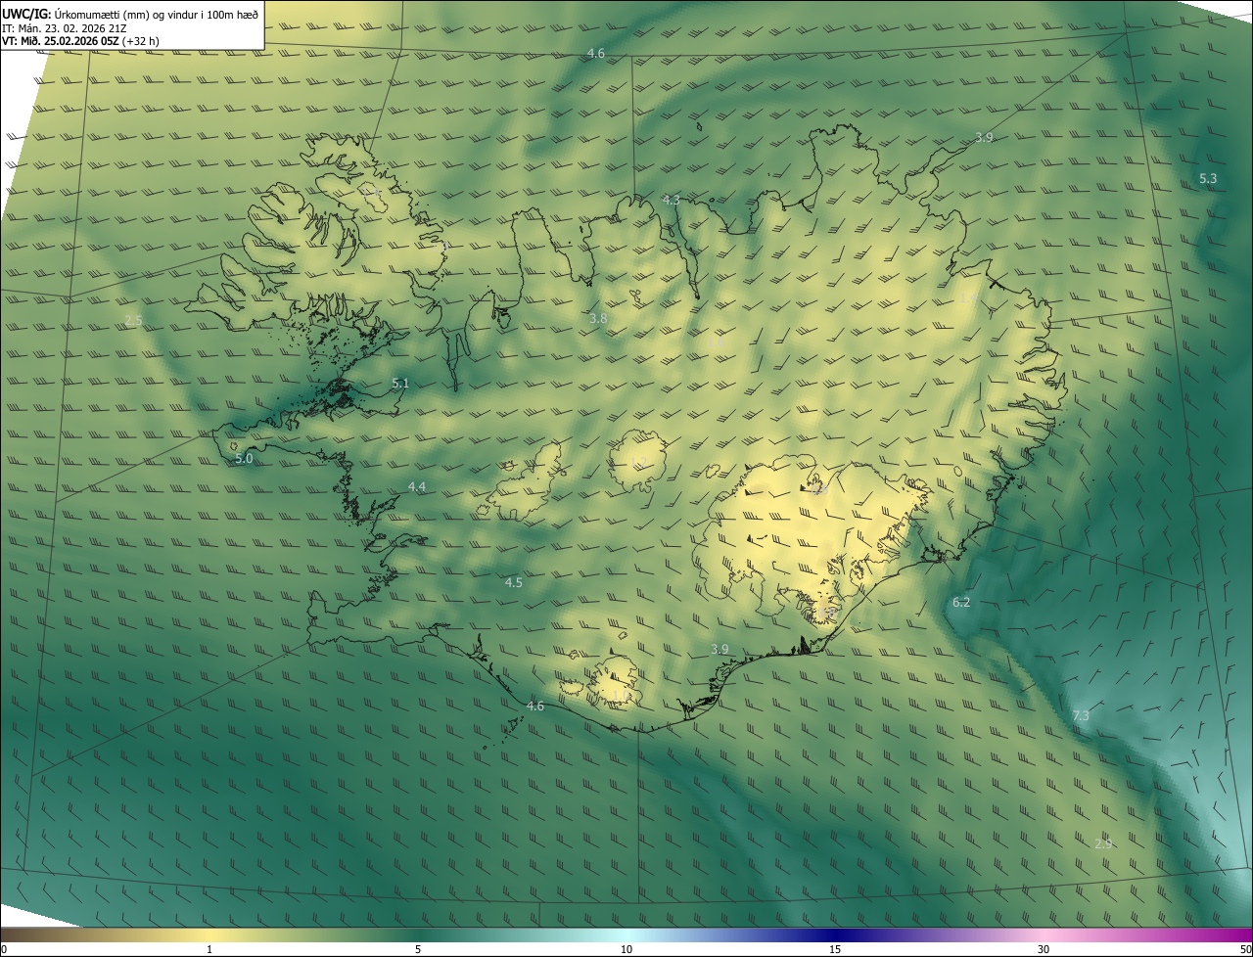Image resolution: width=1253 pixels, height=957 pixels.
Task: Click the color scale tick label 1
Action: (x=209, y=949)
